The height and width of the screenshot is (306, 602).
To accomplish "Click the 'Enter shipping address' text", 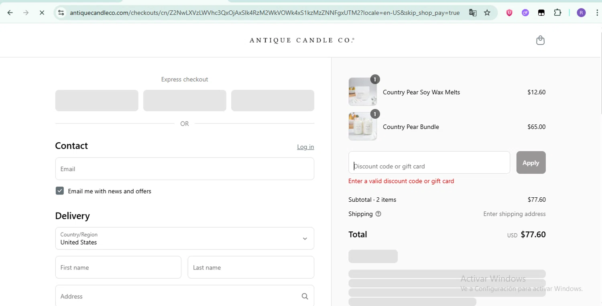I will (x=515, y=214).
